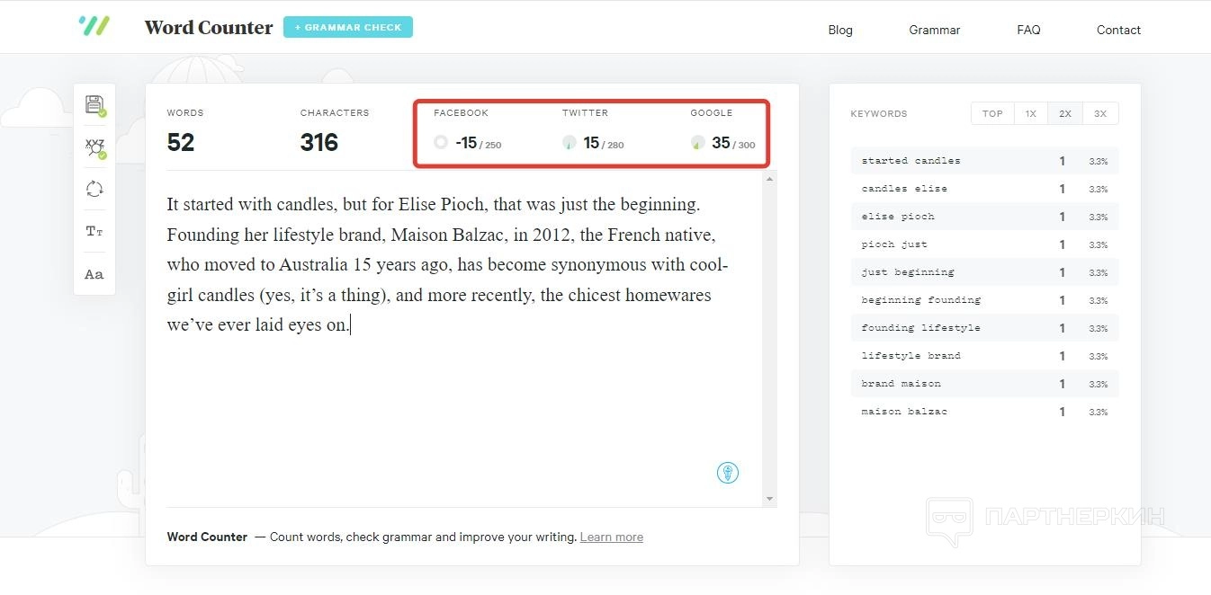1211x595 pixels.
Task: Click the Aa letter case icon
Action: tap(94, 274)
